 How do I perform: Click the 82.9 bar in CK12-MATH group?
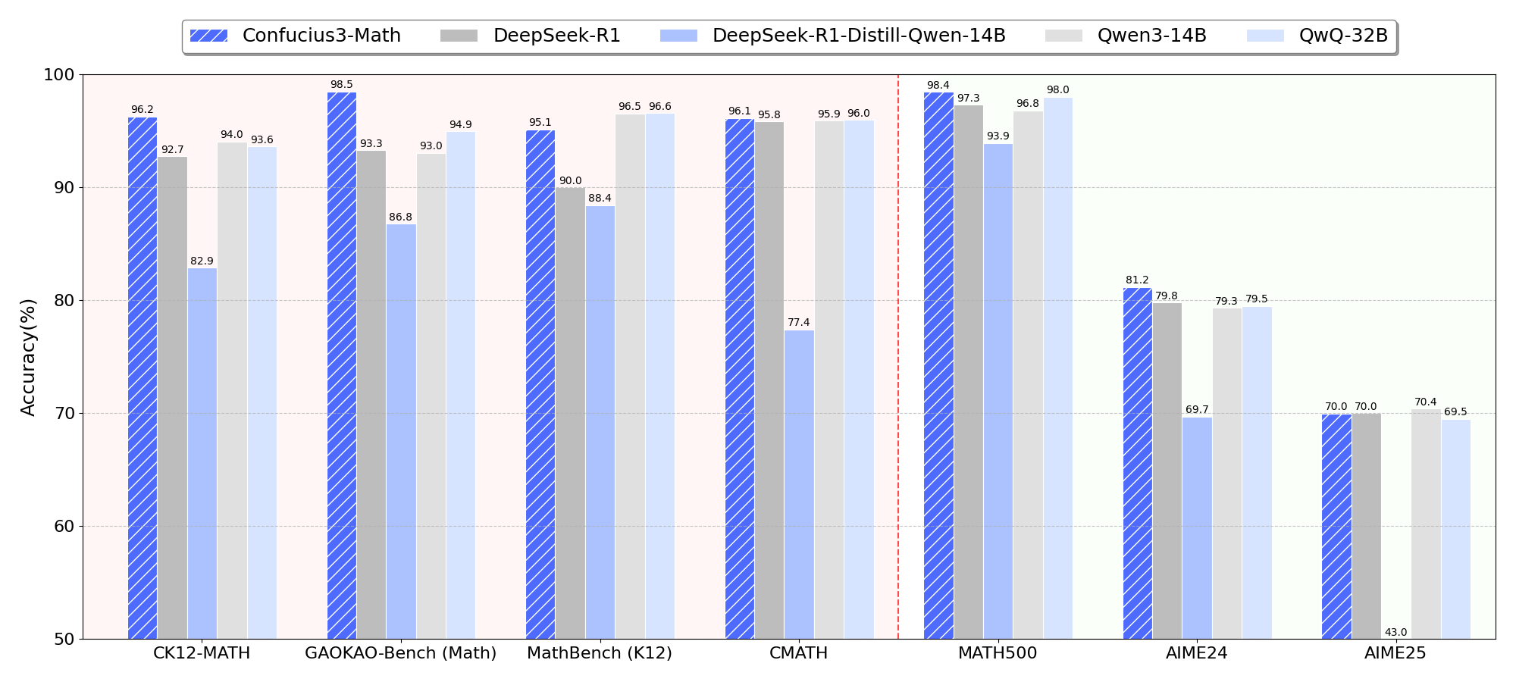pyautogui.click(x=202, y=453)
